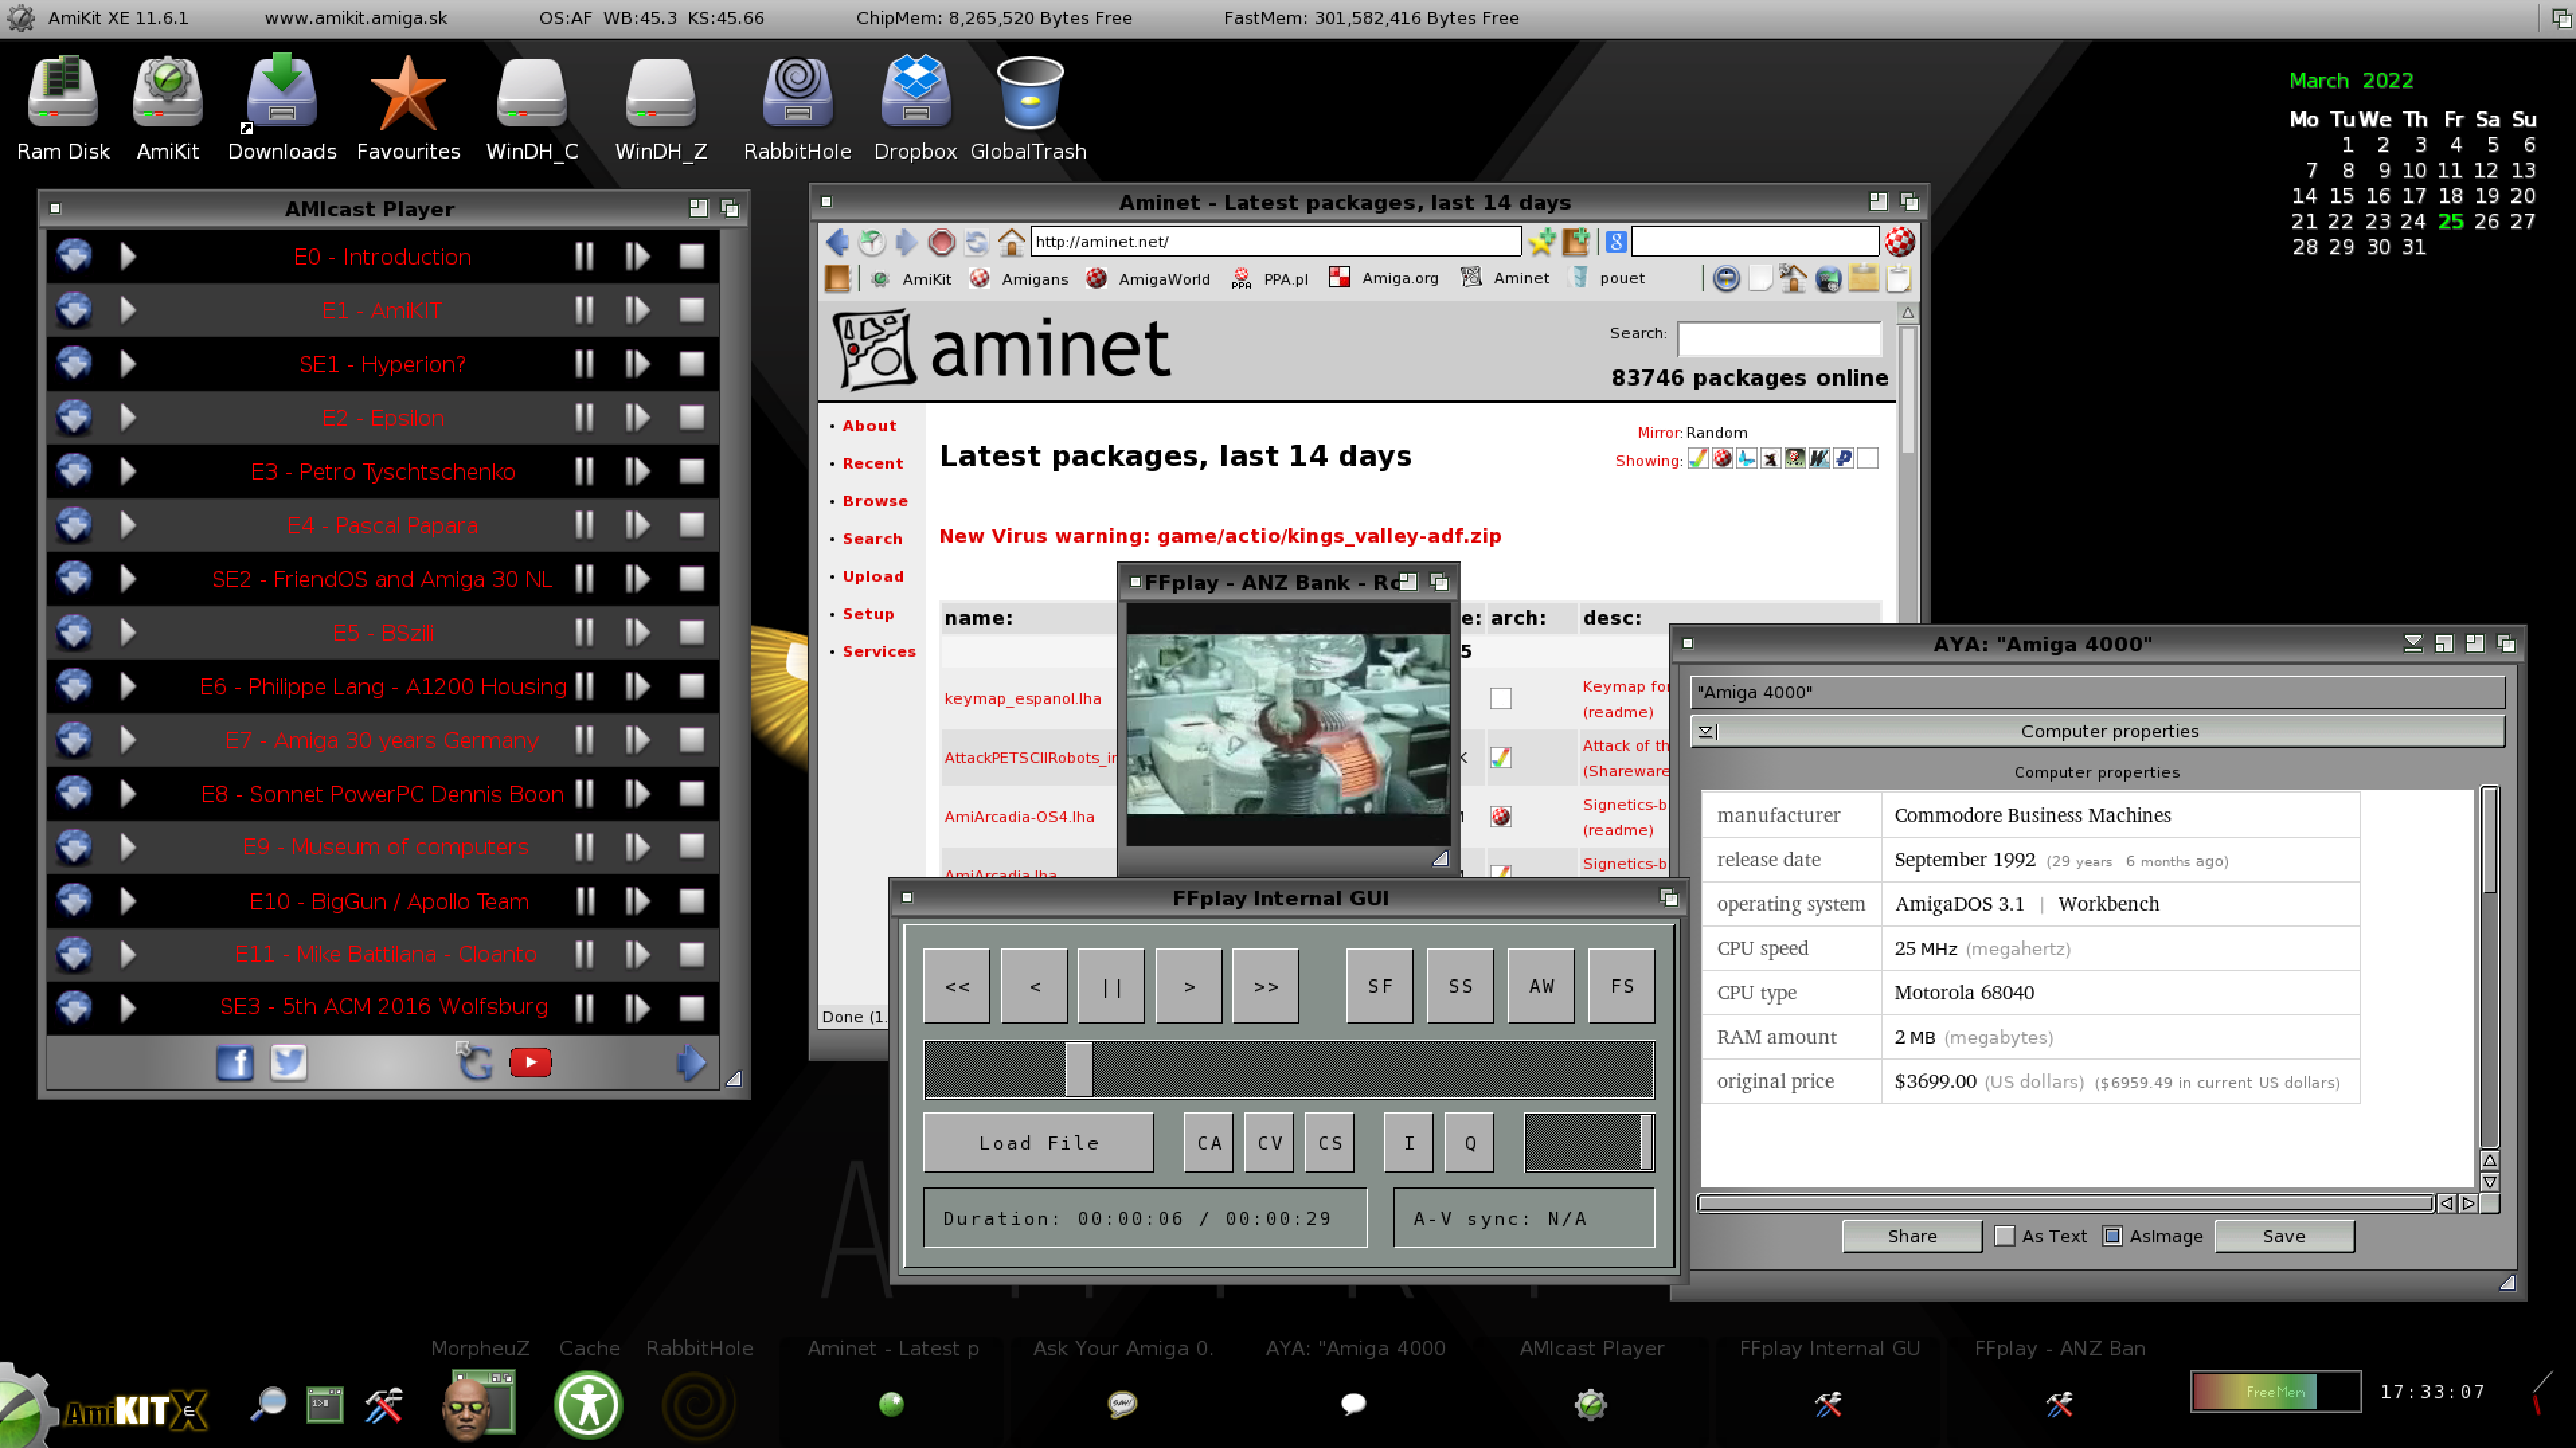Screen dimensions: 2576x1448
Task: Open the Ram Disk desktop icon
Action: pyautogui.click(x=62, y=94)
